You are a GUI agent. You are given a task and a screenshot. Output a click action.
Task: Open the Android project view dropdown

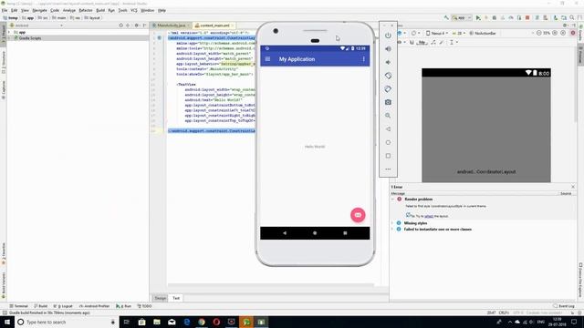click(x=36, y=26)
